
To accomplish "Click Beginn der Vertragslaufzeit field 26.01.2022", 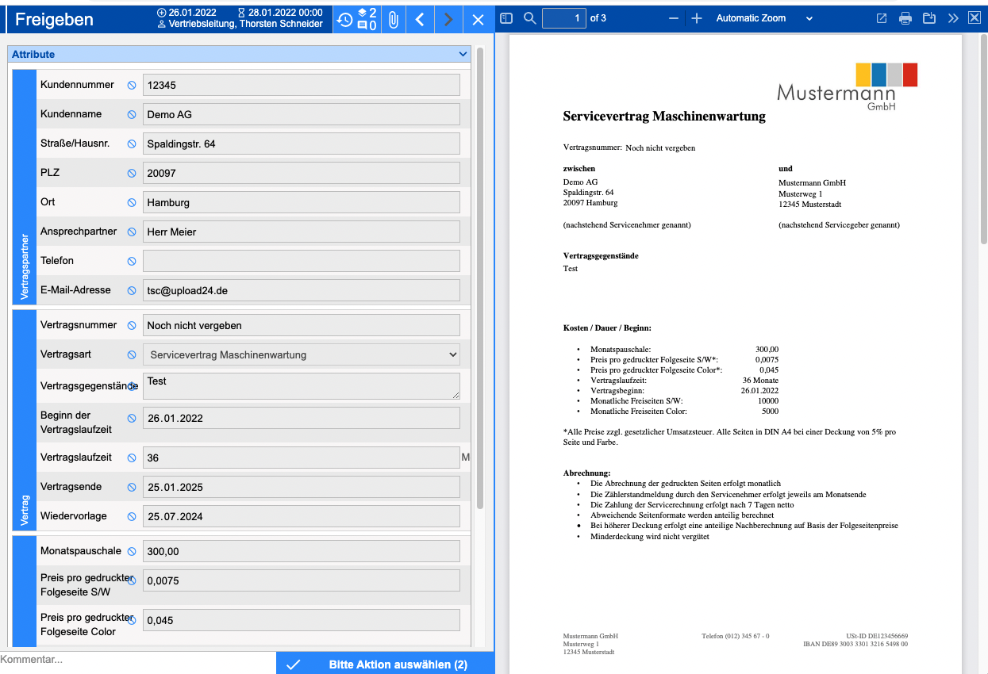I will [302, 418].
